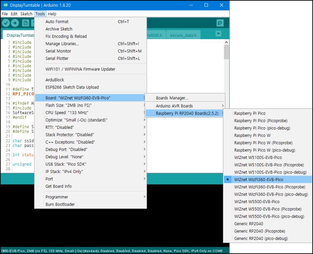Expand CPU Speed submenu
The width and height of the screenshot is (313, 254).
click(91, 113)
